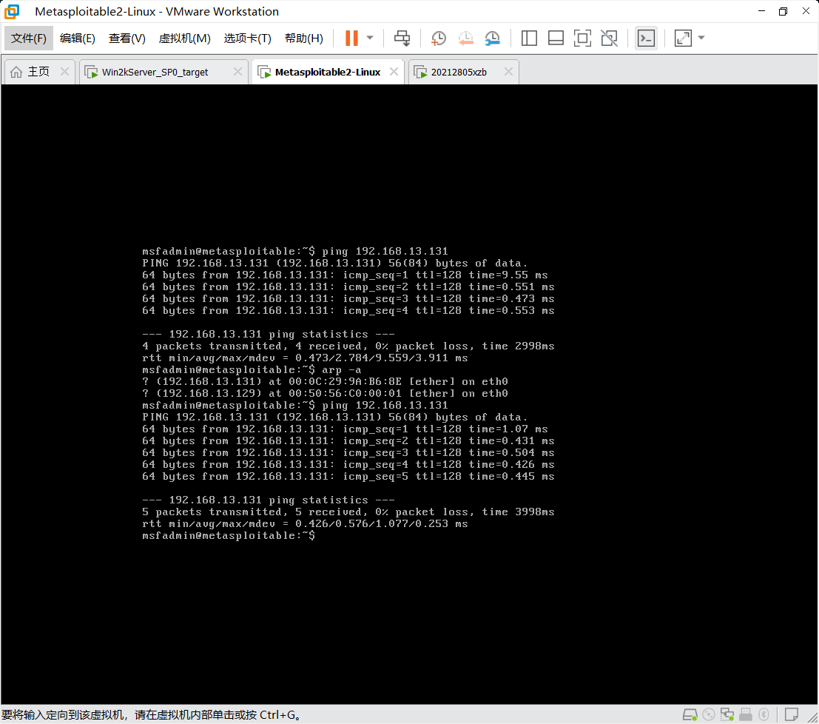This screenshot has width=819, height=724.
Task: Click '5 packets transmitted, 5 received' line
Action: point(348,512)
